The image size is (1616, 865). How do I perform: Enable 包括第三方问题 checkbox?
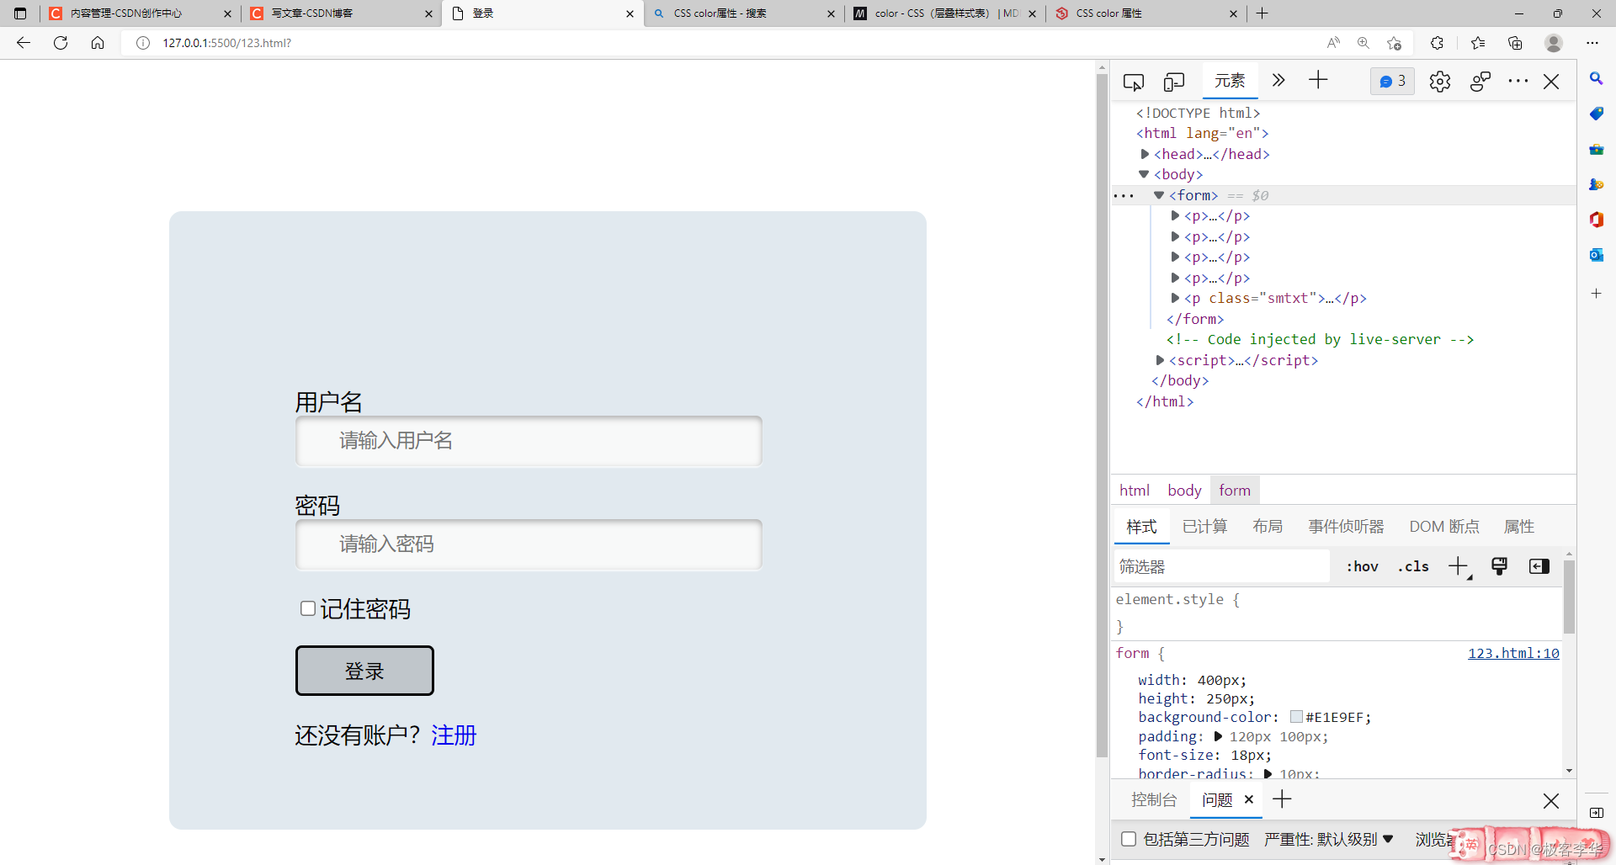pos(1129,839)
